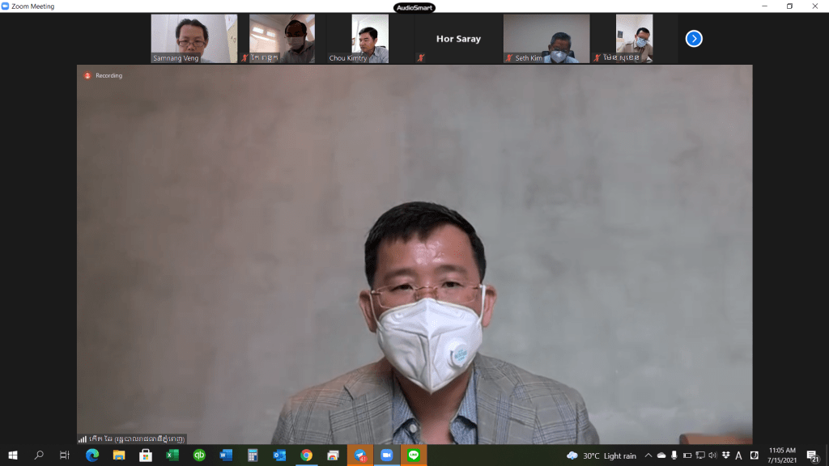Expand the hidden system tray icons chevron
Viewport: 829px width, 466px height.
click(648, 455)
